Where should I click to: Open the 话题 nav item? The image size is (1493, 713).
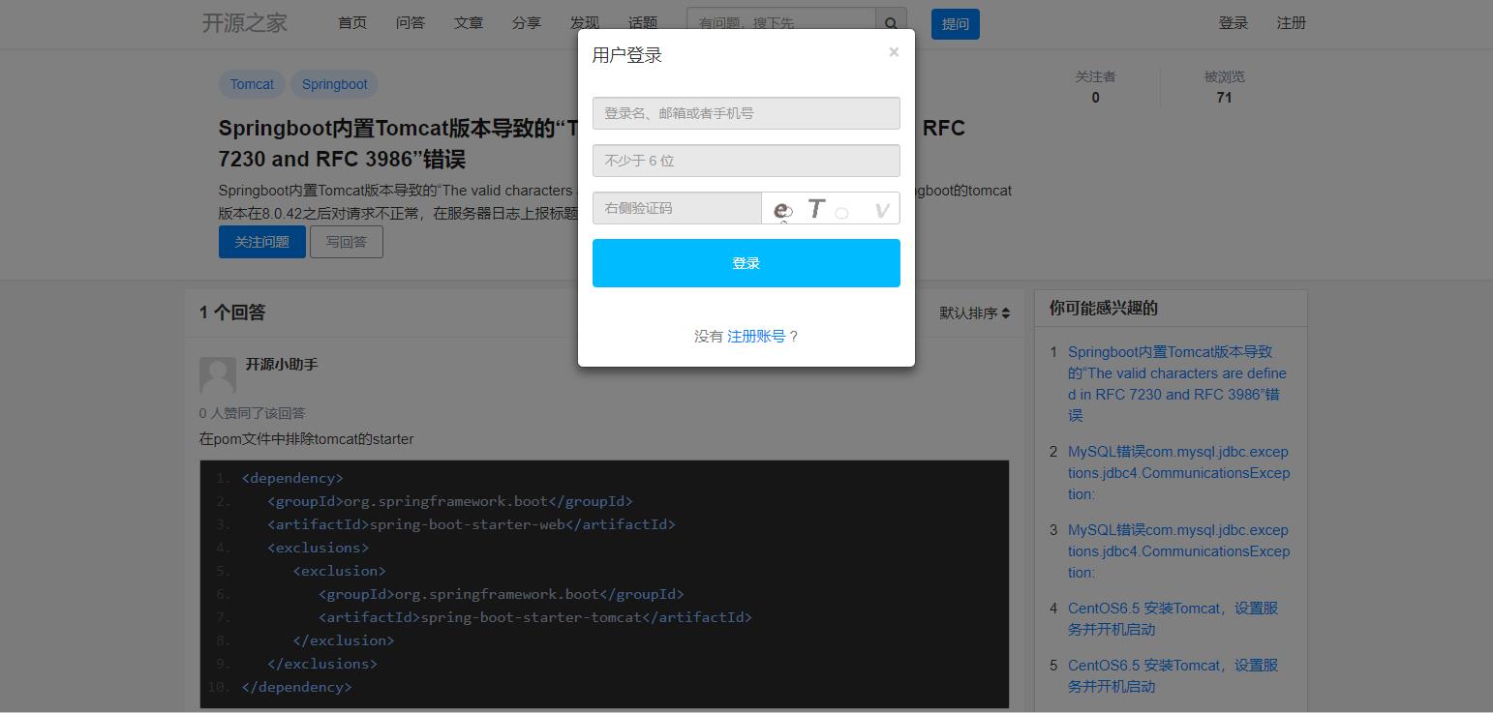pos(643,23)
